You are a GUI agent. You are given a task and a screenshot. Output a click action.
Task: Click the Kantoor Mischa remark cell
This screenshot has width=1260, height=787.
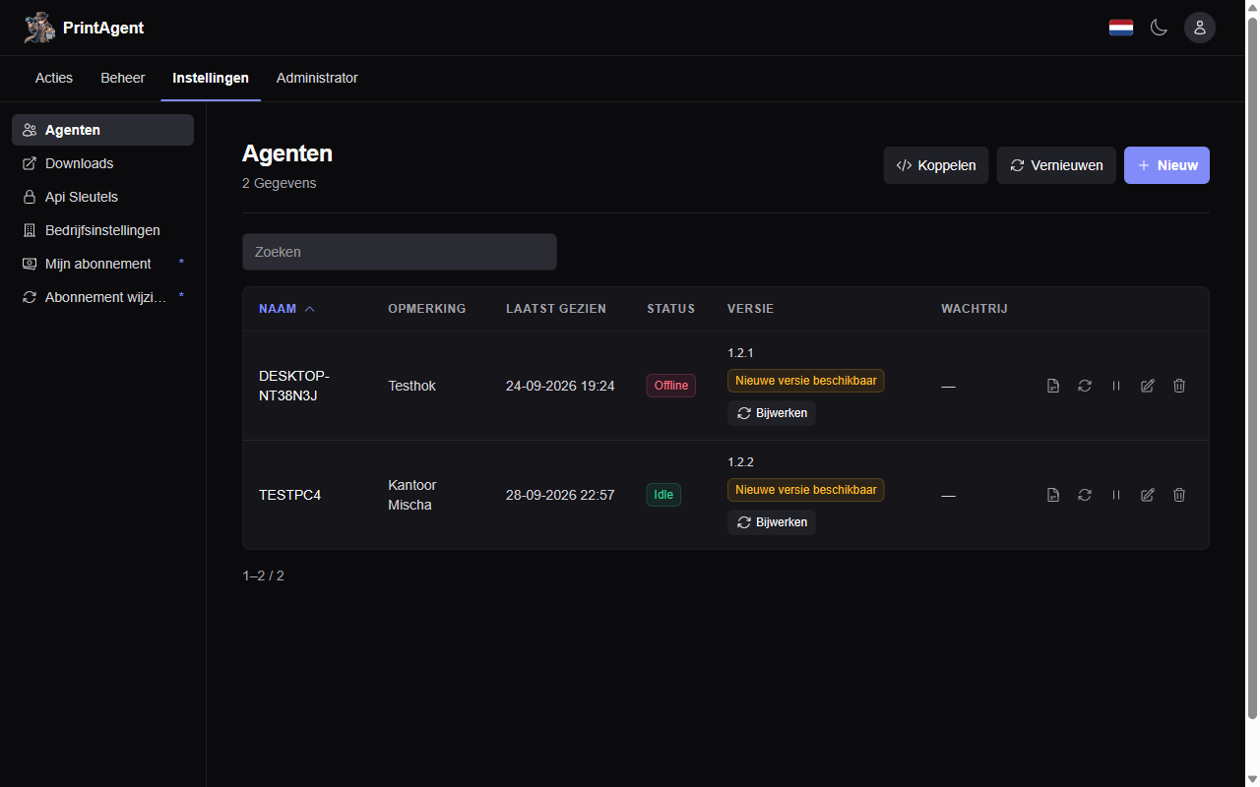tap(412, 495)
